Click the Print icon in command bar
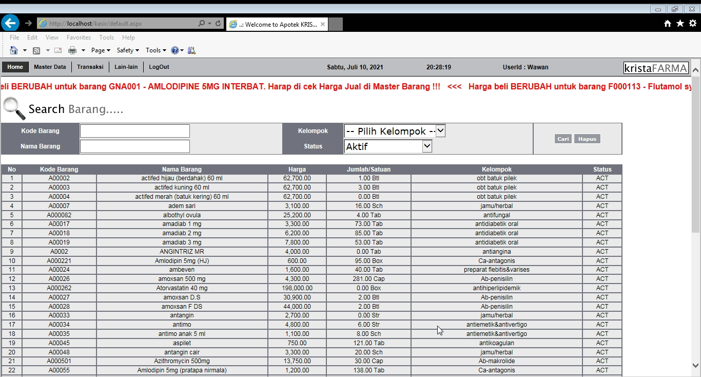Screen dimensions: 701x377 [x=72, y=50]
